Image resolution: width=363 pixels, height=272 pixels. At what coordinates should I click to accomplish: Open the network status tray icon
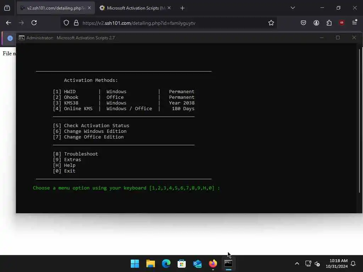pos(308,263)
